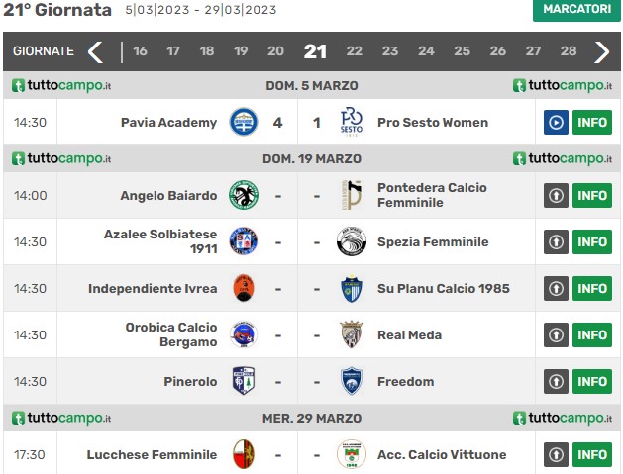Viewport: 623px width, 474px height.
Task: Click the Pavia Academy team crest
Action: click(244, 122)
